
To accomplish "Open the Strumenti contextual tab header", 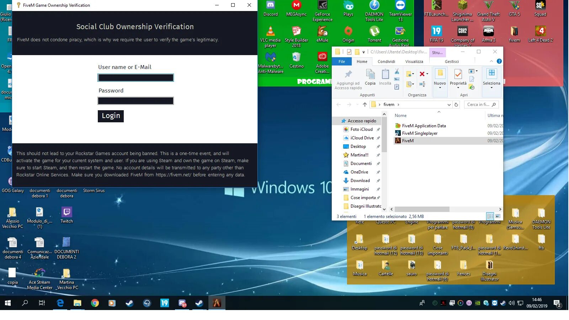I will coord(437,52).
